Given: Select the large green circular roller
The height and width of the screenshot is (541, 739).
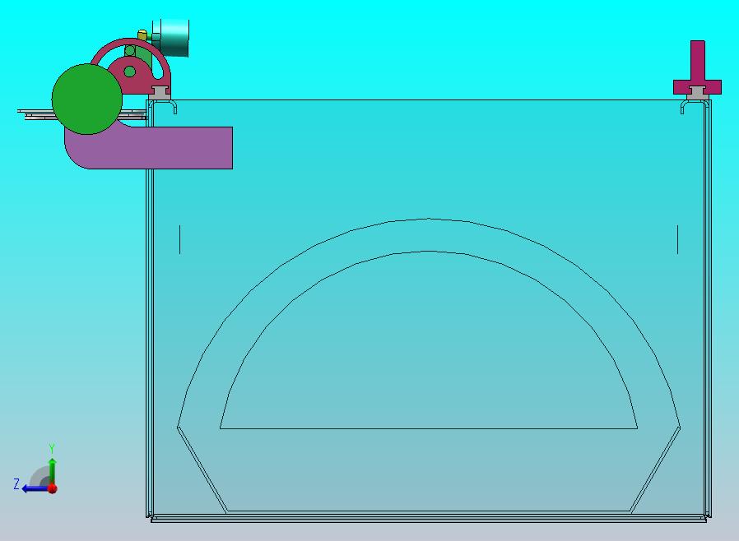Looking at the screenshot, I should point(87,99).
